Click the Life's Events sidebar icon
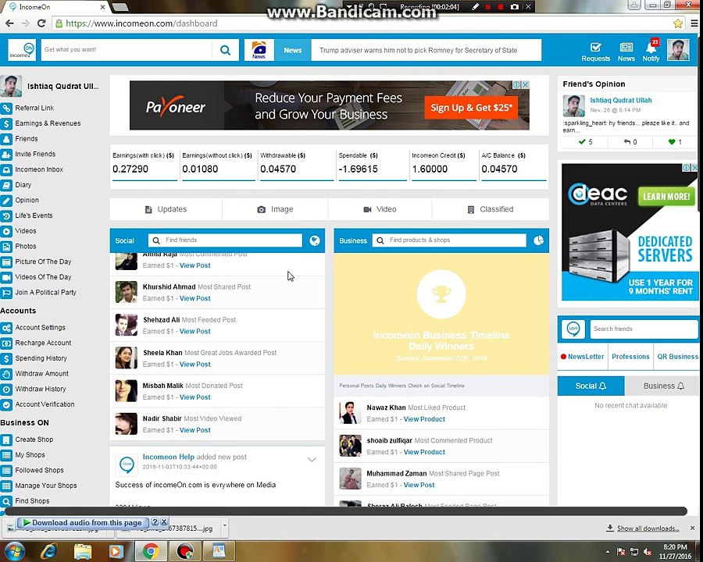 point(6,215)
